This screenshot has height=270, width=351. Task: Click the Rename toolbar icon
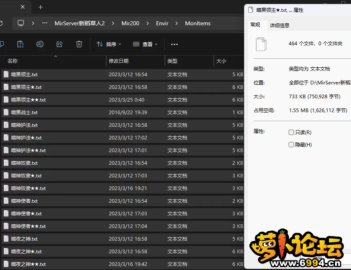tap(40, 44)
